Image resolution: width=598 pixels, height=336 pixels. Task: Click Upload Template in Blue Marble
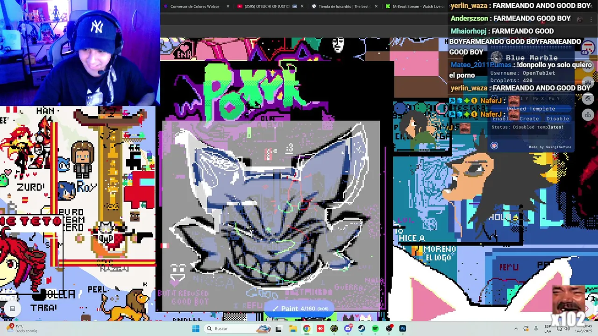[x=531, y=109]
